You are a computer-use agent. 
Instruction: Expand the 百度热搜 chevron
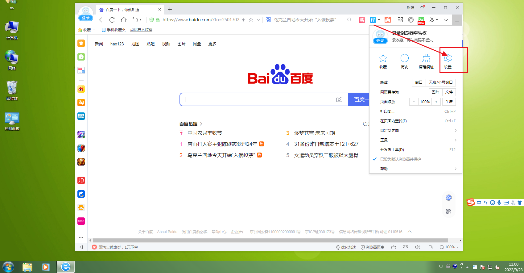point(201,124)
